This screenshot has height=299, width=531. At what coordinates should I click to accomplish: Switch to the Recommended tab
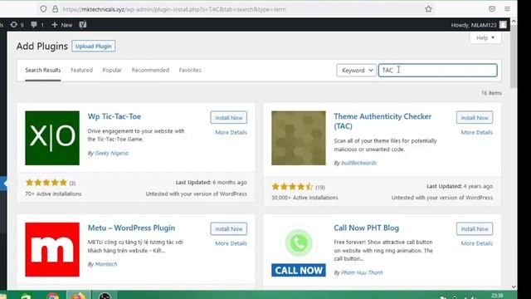(x=150, y=70)
